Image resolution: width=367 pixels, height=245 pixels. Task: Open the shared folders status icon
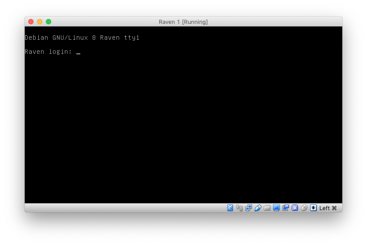point(267,208)
